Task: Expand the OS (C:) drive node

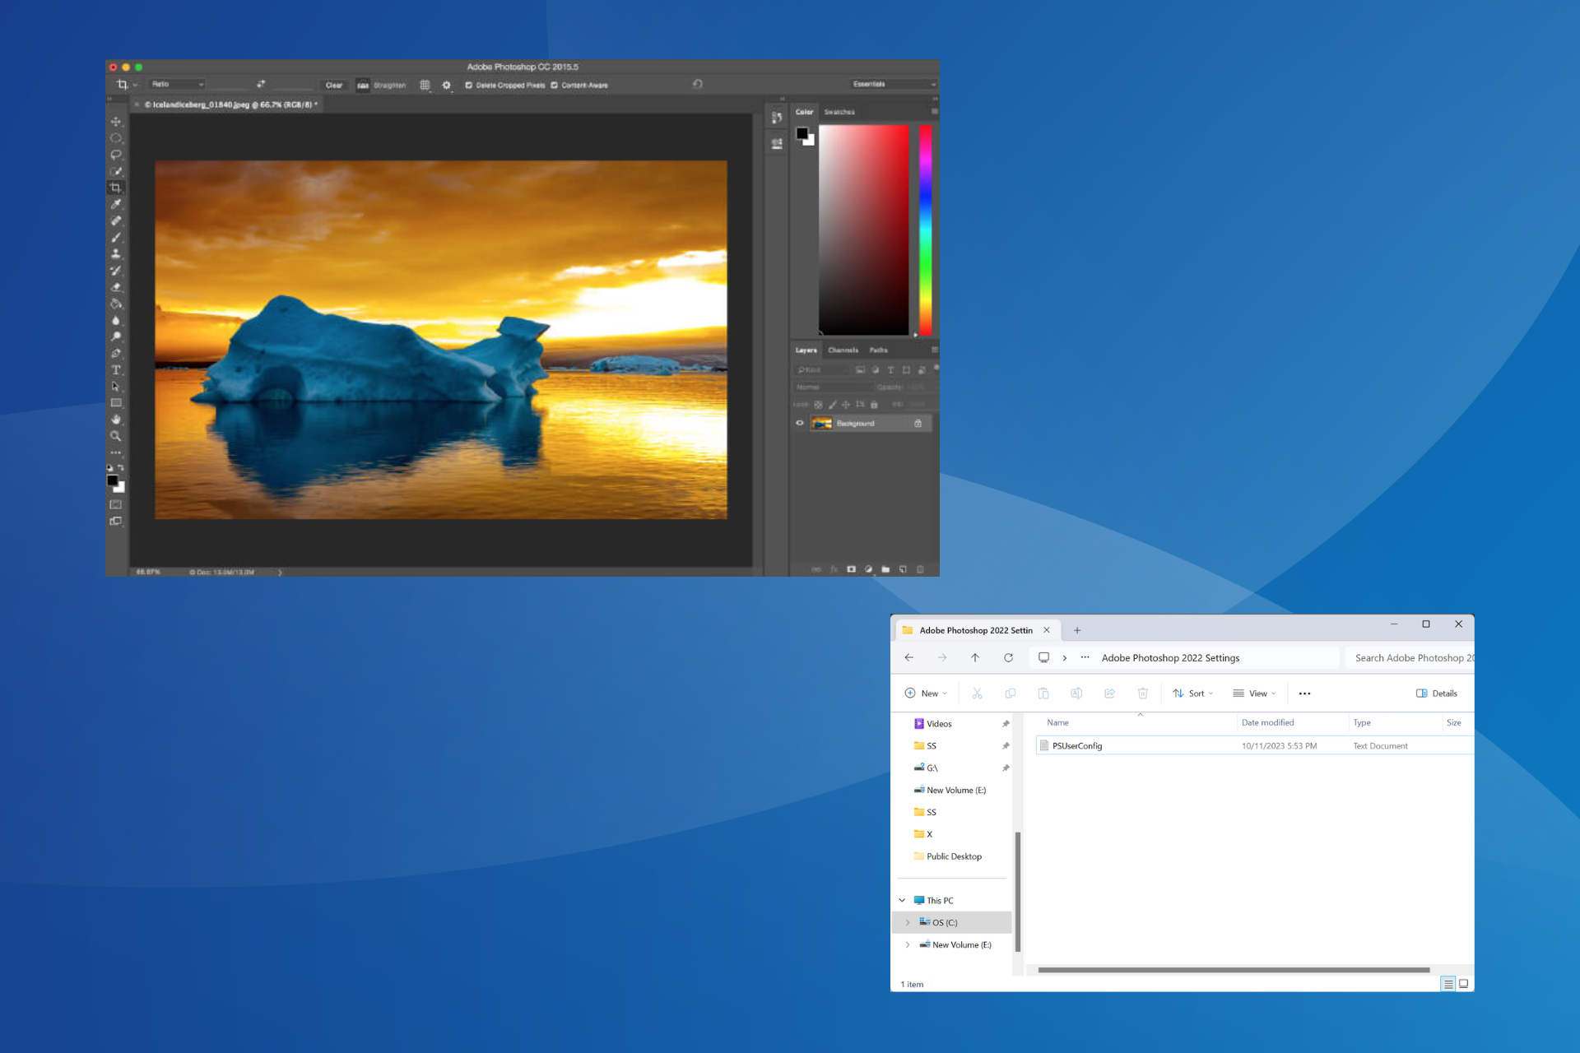Action: tap(908, 923)
